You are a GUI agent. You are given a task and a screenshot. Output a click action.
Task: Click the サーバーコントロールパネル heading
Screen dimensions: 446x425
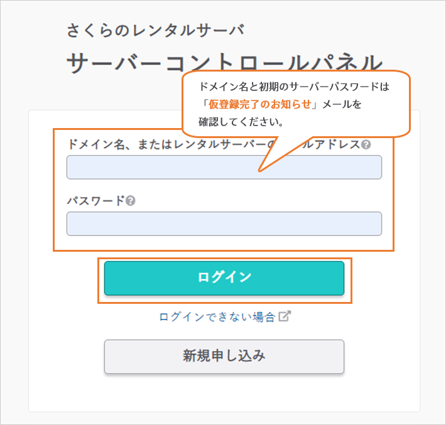pyautogui.click(x=224, y=63)
